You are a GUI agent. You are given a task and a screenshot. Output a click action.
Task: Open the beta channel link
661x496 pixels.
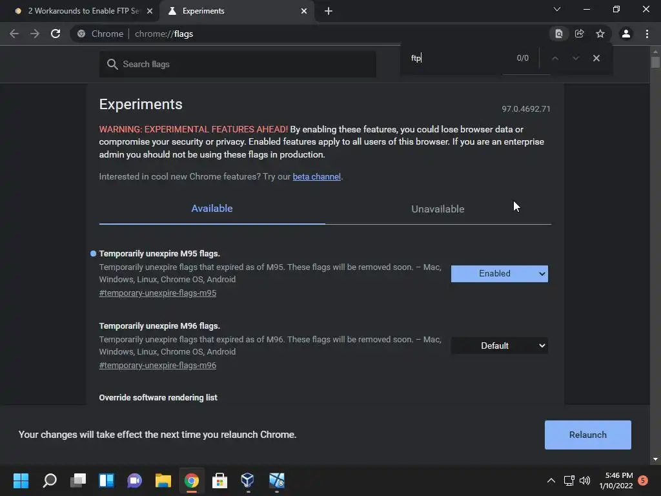click(x=316, y=177)
